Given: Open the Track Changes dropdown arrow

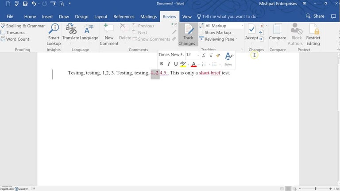Looking at the screenshot, I should [197, 43].
